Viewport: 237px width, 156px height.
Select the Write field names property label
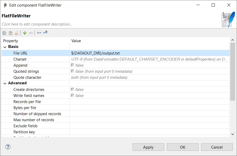pyautogui.click(x=29, y=96)
